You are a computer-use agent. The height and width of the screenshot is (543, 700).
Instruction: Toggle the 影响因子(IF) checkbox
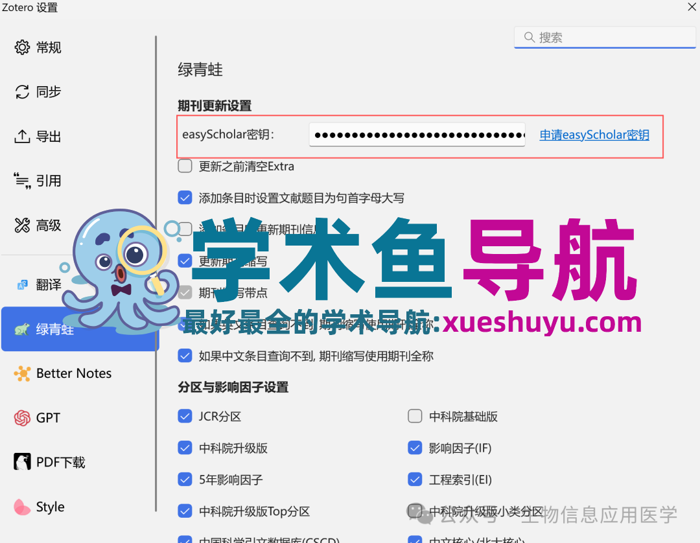point(415,448)
